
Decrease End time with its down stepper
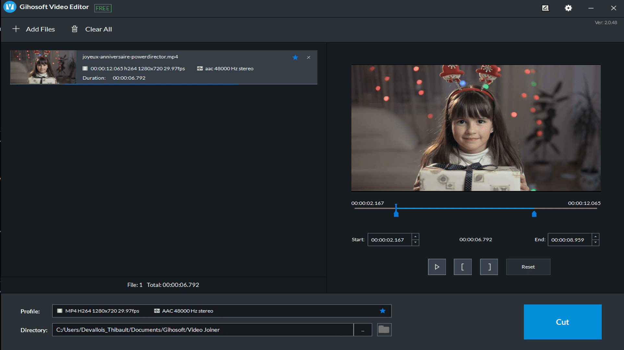coord(595,242)
